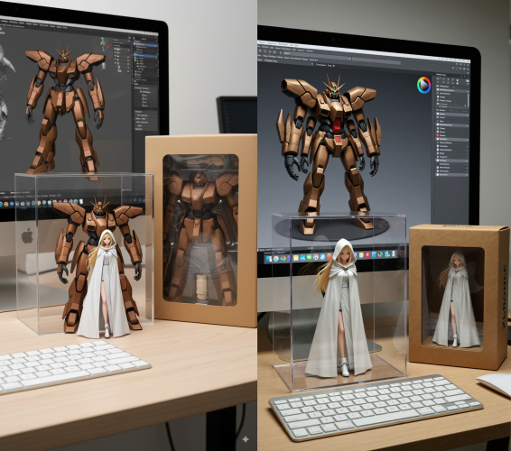
Task: Click the play triangle inside the color ring
Action: (x=424, y=86)
